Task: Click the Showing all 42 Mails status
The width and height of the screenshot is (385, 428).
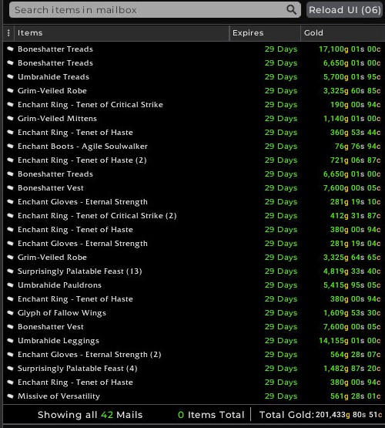Action: pos(90,415)
